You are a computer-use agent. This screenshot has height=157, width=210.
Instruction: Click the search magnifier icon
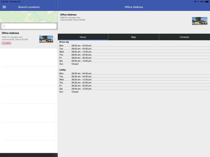coord(4,26)
